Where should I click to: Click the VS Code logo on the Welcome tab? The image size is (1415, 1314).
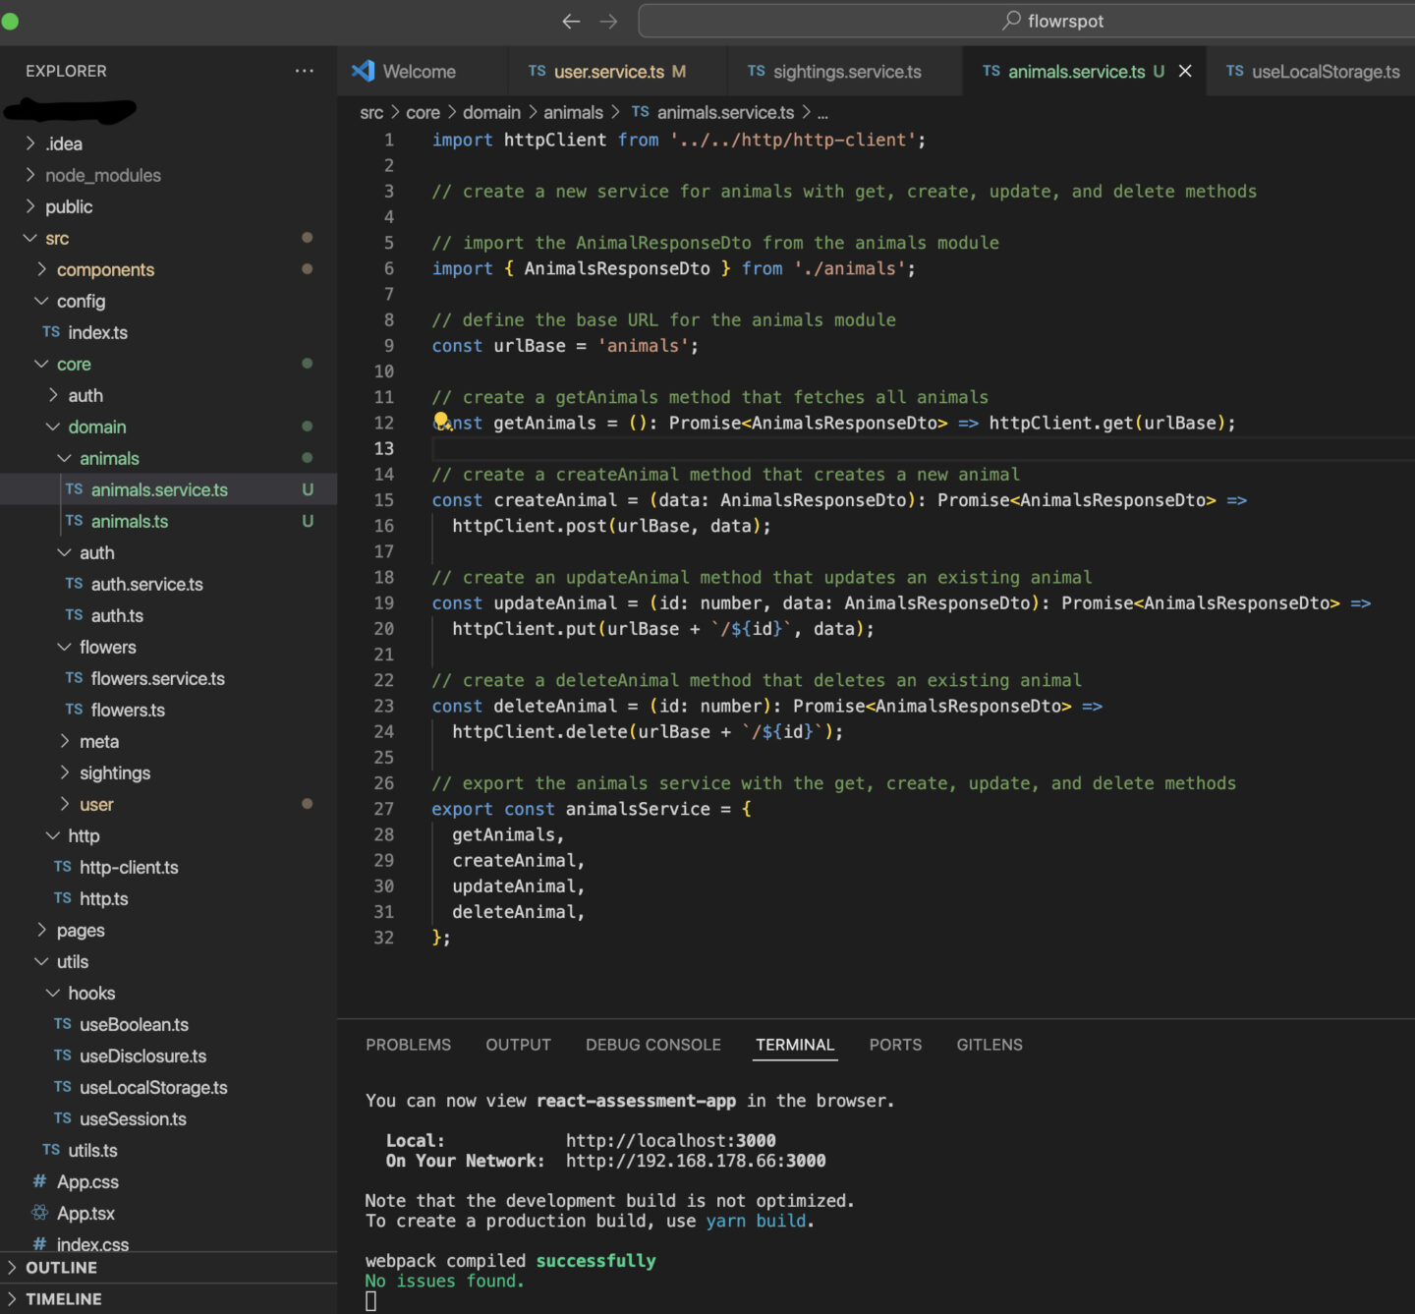365,71
